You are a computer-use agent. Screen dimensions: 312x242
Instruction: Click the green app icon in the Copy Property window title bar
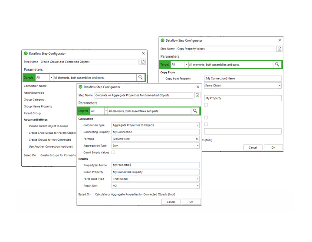pos(162,40)
